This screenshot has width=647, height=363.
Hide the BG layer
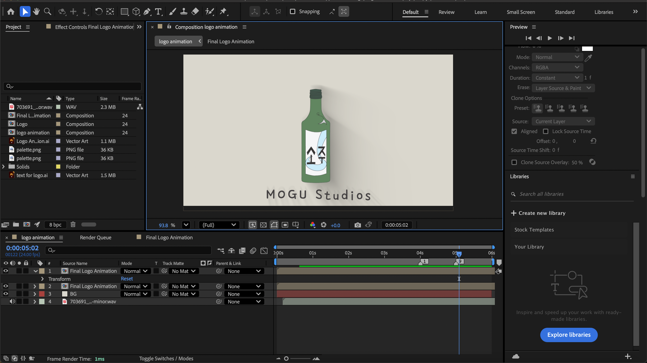[x=6, y=294]
